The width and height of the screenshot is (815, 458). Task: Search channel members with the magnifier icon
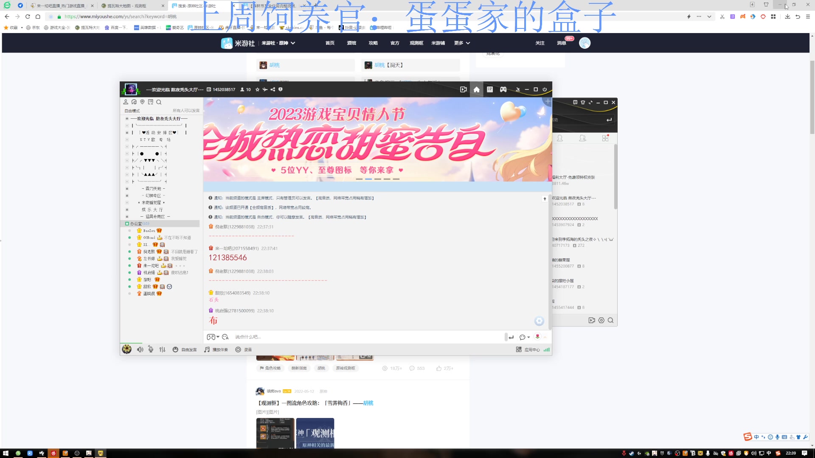point(159,102)
